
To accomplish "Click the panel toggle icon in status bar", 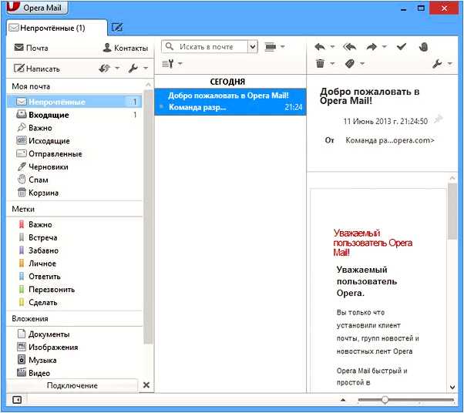I will click(17, 400).
